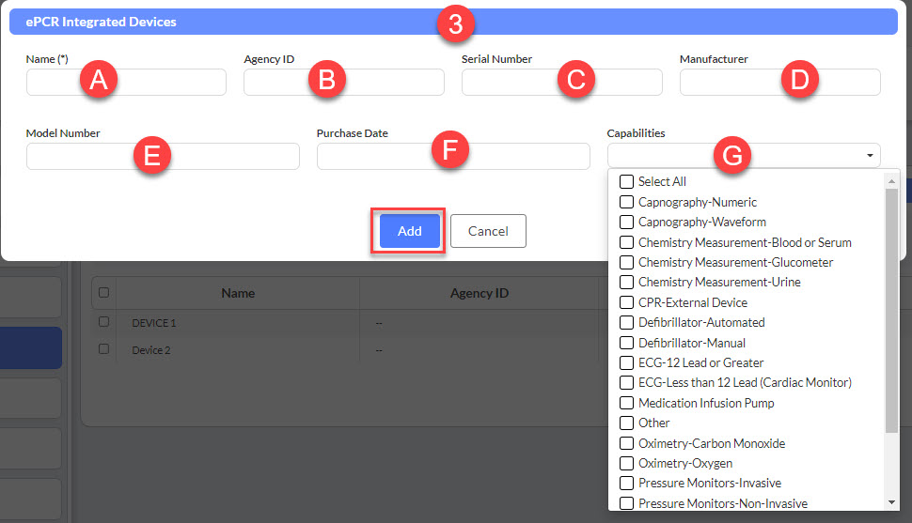The width and height of the screenshot is (912, 523).
Task: Check the Select All option
Action: tap(626, 181)
